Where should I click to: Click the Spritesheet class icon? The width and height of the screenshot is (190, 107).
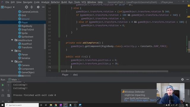pyautogui.click(x=20, y=37)
